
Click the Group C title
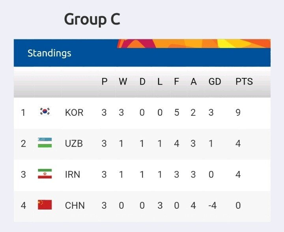[x=92, y=19]
